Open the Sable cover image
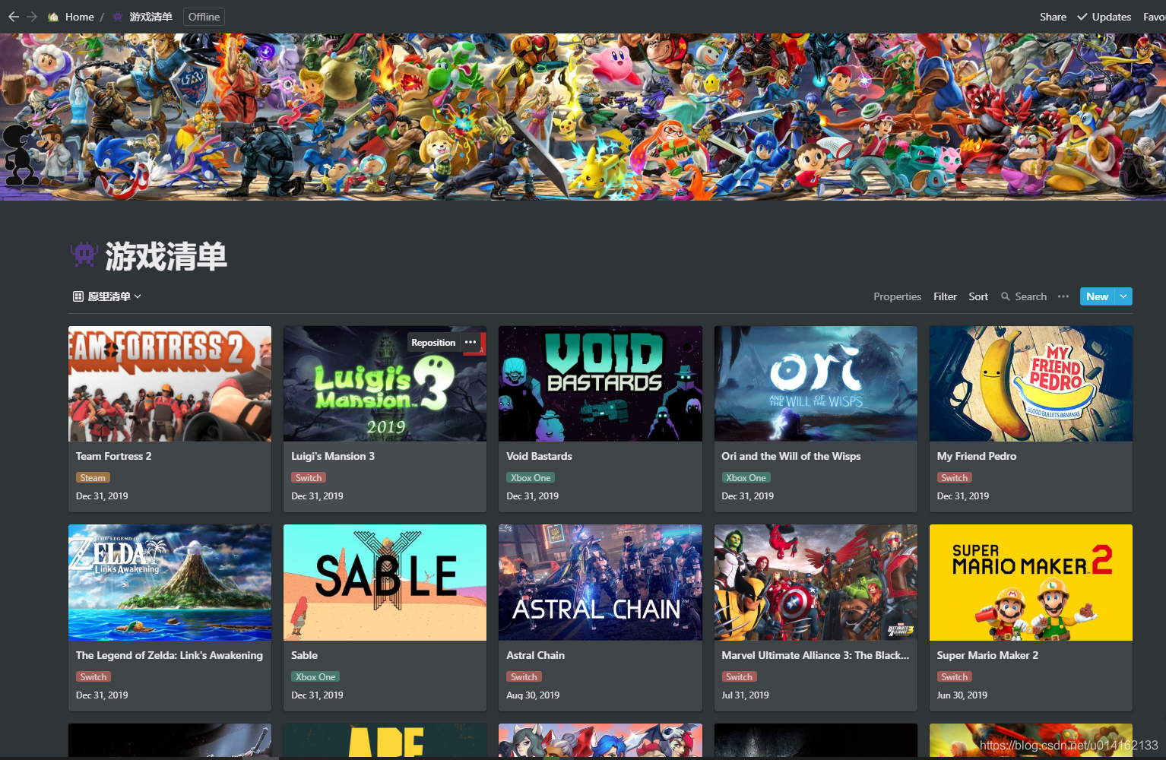The width and height of the screenshot is (1166, 760). point(385,582)
